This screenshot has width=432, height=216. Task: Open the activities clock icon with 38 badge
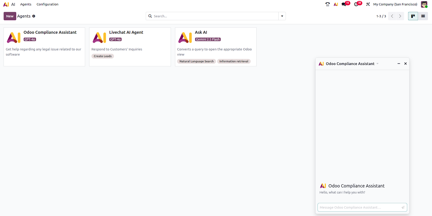(x=356, y=4)
